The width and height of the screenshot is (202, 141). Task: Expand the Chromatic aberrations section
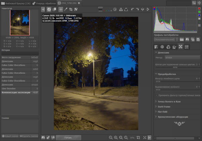(156, 117)
